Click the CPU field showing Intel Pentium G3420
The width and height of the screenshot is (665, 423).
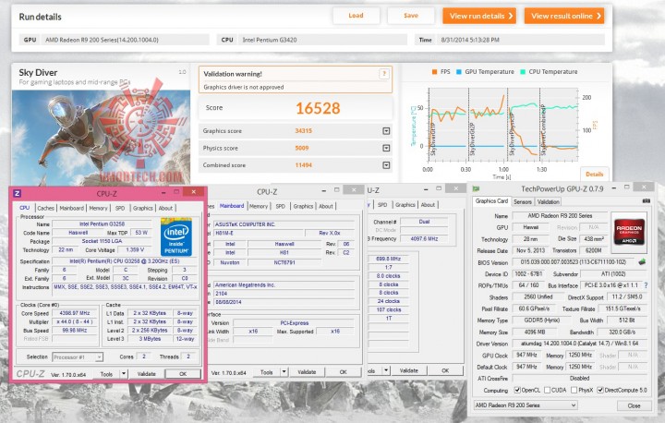coord(322,40)
